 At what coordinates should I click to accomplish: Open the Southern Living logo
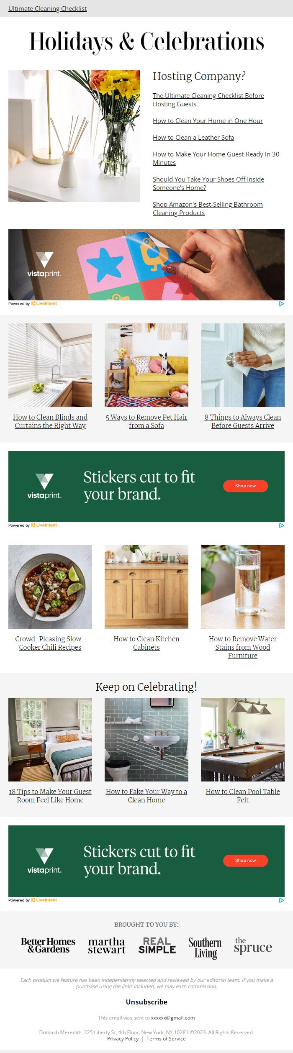point(205,947)
